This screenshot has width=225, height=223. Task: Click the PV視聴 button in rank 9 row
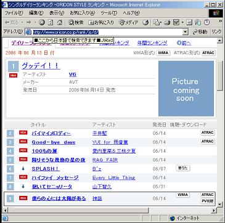pos(208,201)
